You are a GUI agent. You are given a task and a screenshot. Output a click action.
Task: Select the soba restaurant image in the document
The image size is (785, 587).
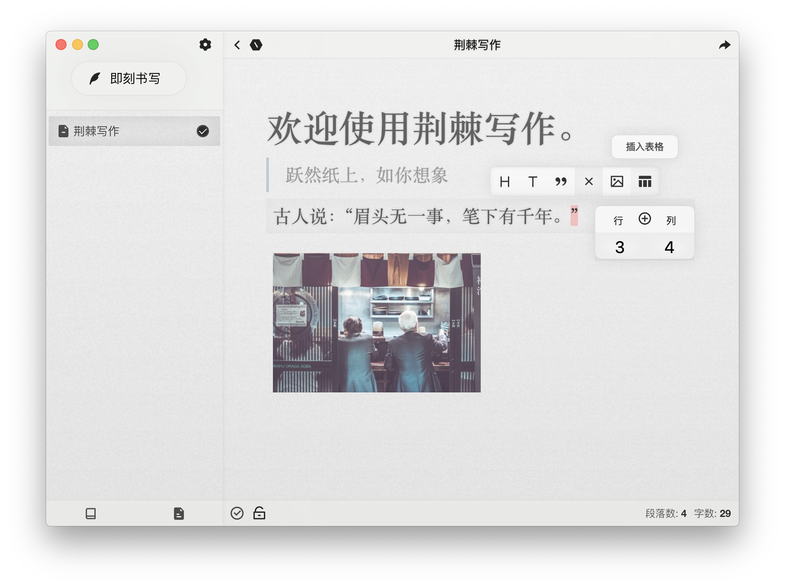pos(377,323)
